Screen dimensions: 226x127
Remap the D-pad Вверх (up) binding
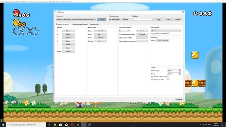[100, 31]
